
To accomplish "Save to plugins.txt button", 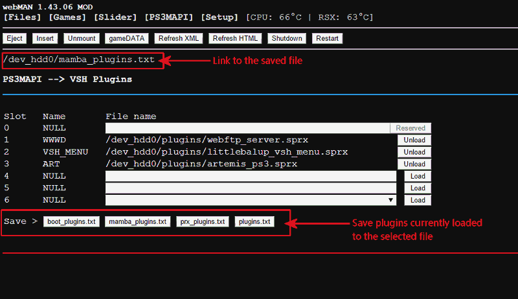I will point(254,221).
